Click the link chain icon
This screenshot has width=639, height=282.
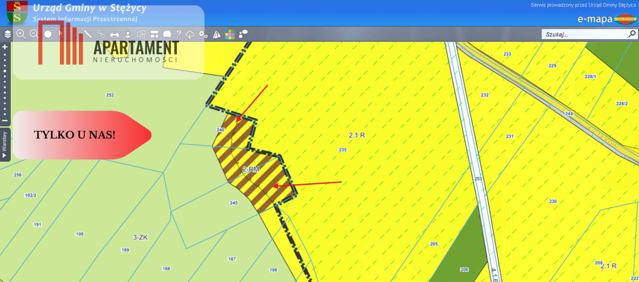point(101,34)
